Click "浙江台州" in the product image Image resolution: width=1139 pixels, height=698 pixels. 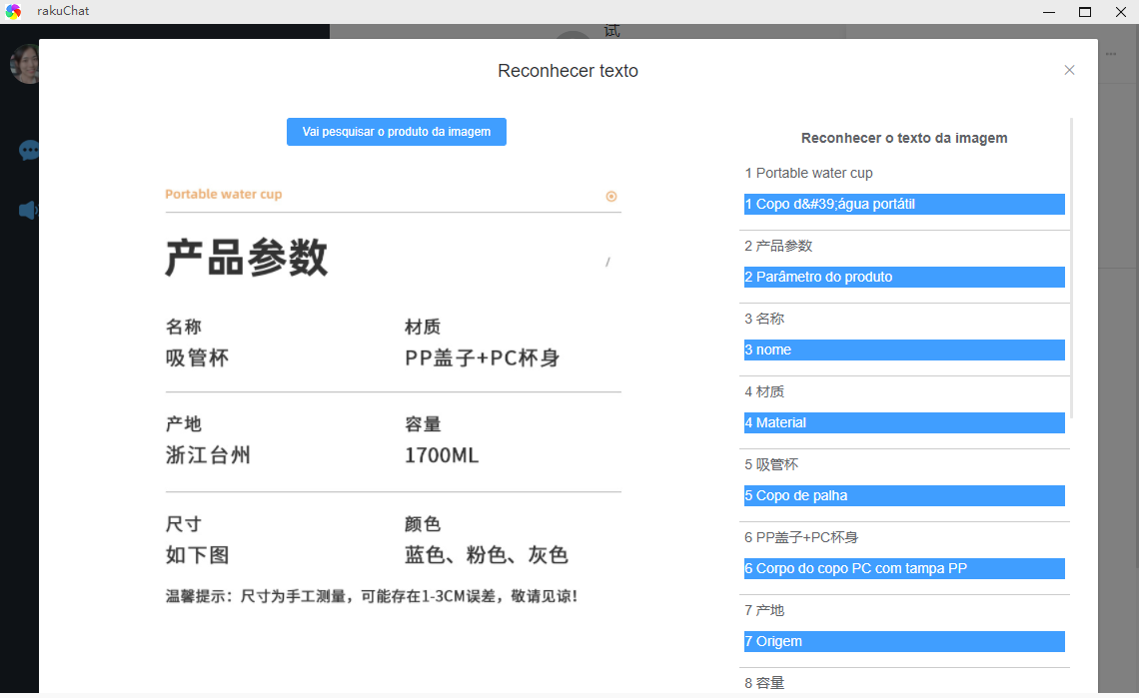click(208, 455)
